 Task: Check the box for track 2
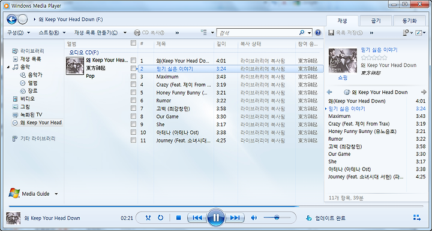pyautogui.click(x=133, y=68)
